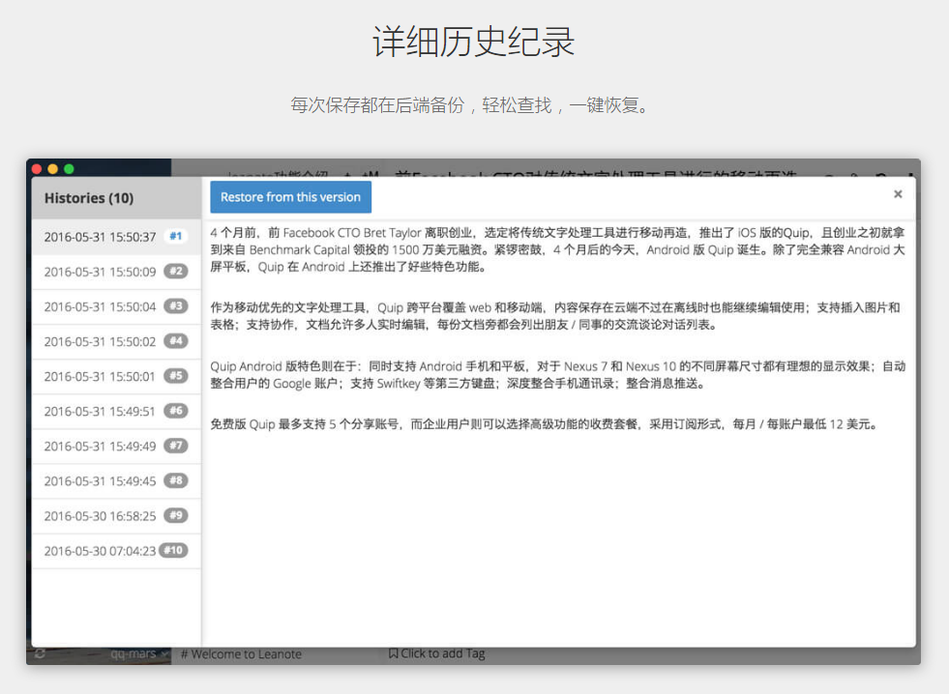This screenshot has width=949, height=694.
Task: Open history entry 2016-05-30 16:58:25
Action: pos(100,516)
